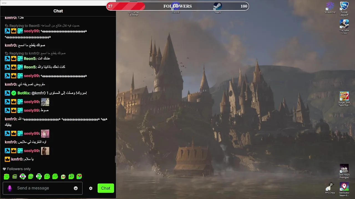Click the 'Replying to Reon5' reply header
This screenshot has width=355, height=199.
pyautogui.click(x=42, y=25)
